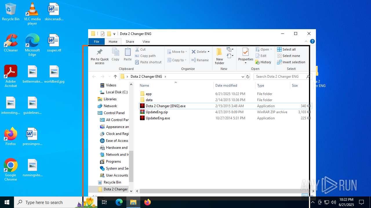Open worldbed.jpg desktop image
The image size is (371, 208).
point(54,74)
